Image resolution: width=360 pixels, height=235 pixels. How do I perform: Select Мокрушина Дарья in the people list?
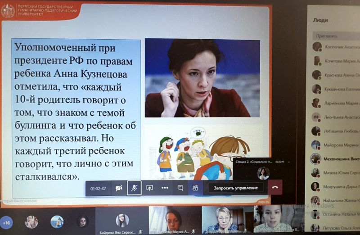click(336, 186)
